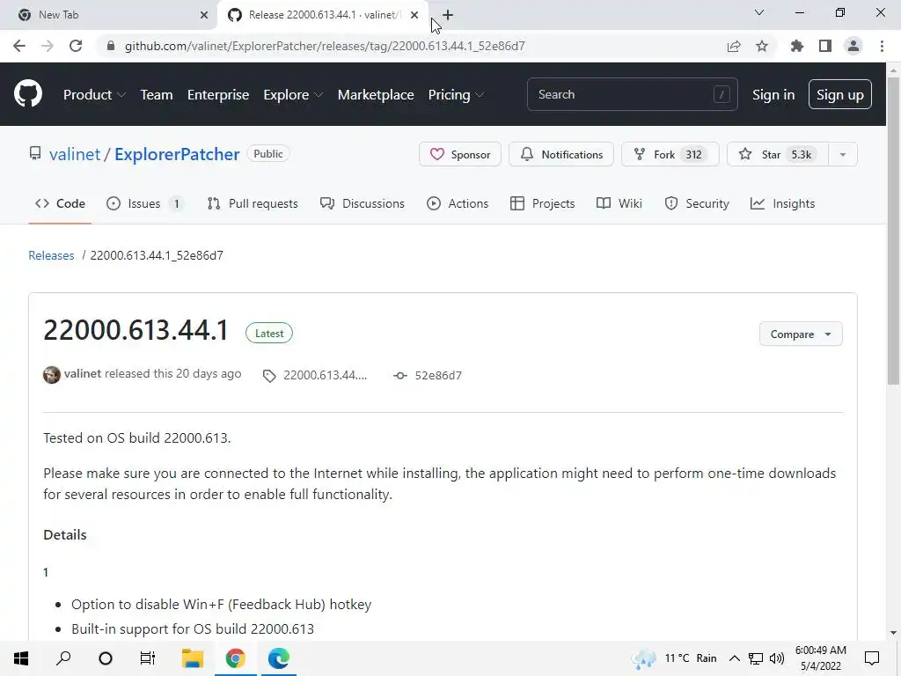Share this page via address bar icon
The width and height of the screenshot is (901, 676).
pos(734,46)
